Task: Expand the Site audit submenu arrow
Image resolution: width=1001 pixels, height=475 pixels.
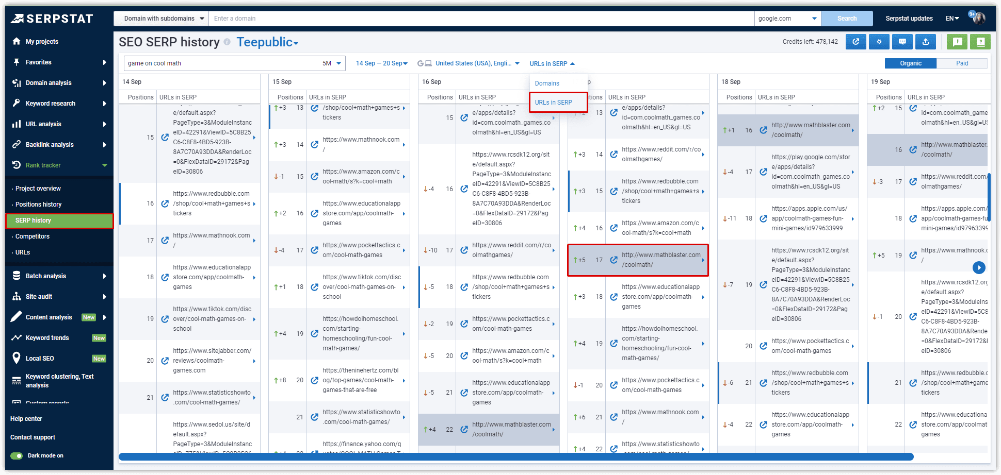Action: (x=105, y=297)
